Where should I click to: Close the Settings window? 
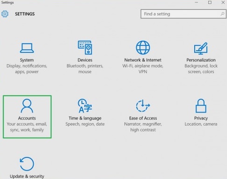pyautogui.click(x=223, y=2)
